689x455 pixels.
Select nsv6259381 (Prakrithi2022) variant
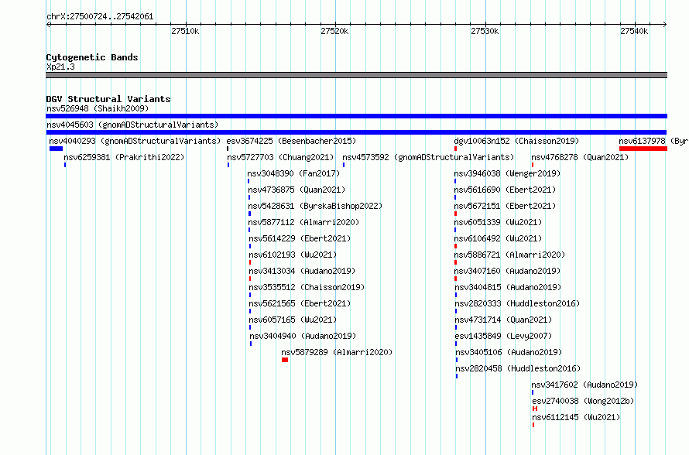click(124, 157)
